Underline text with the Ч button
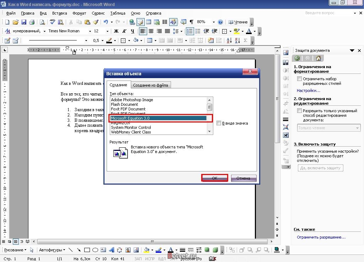Viewport: 364px width, 262px height. click(132, 31)
